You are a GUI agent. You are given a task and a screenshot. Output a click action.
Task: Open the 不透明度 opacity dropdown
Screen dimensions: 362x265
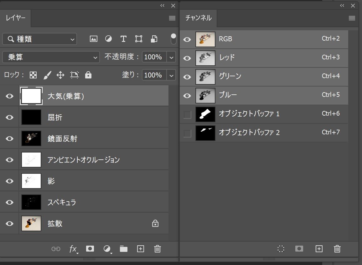171,57
